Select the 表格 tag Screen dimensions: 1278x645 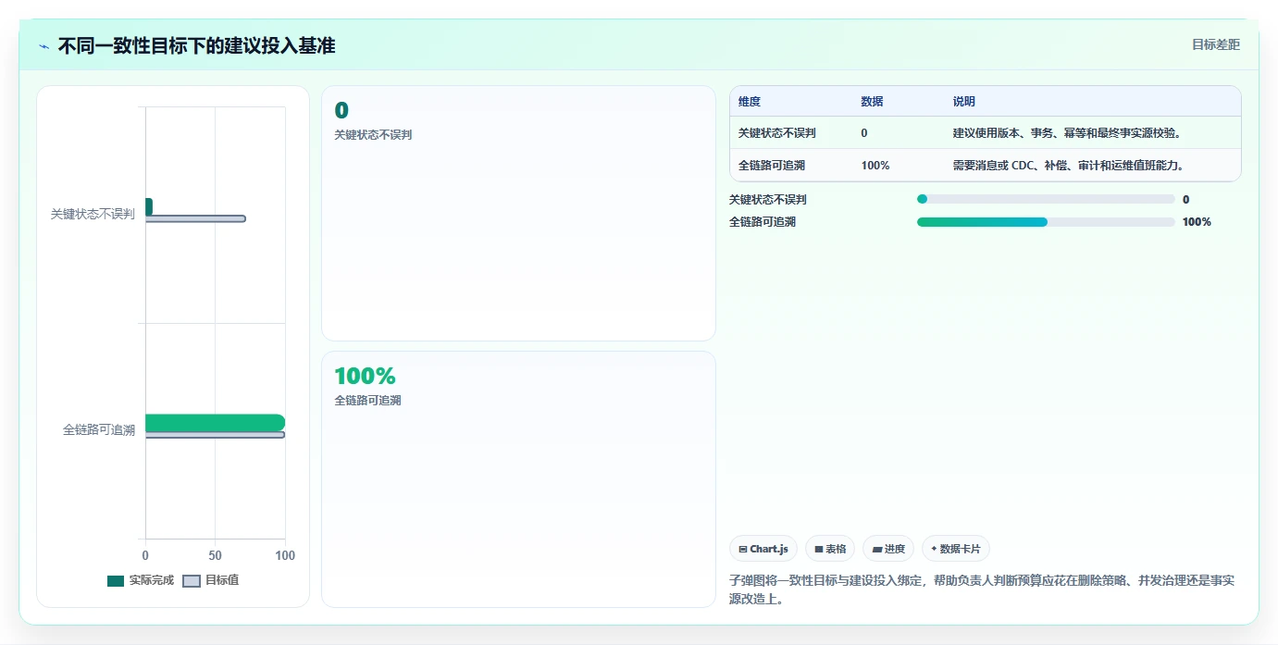(x=830, y=549)
